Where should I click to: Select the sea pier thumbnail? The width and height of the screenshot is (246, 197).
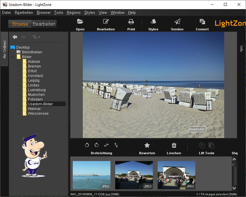[92, 175]
